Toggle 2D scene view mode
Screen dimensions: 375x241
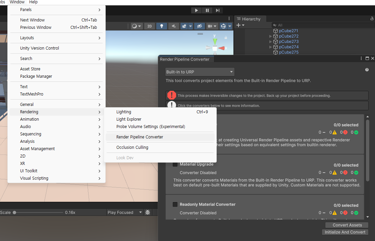[x=150, y=26]
